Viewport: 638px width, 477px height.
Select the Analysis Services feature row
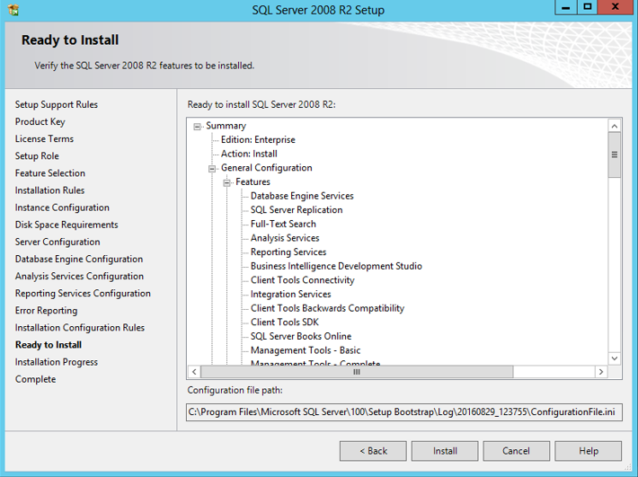(285, 238)
